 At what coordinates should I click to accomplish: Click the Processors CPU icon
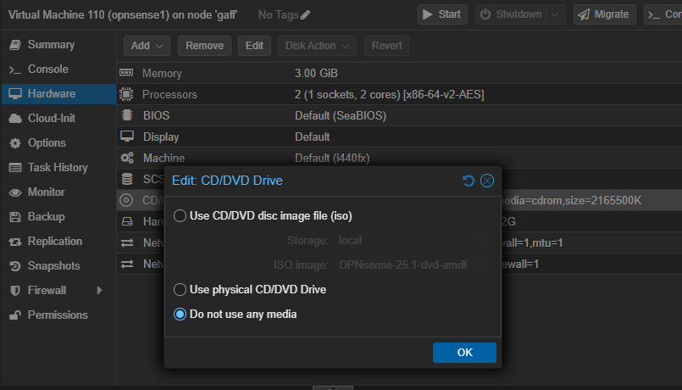[x=127, y=95]
